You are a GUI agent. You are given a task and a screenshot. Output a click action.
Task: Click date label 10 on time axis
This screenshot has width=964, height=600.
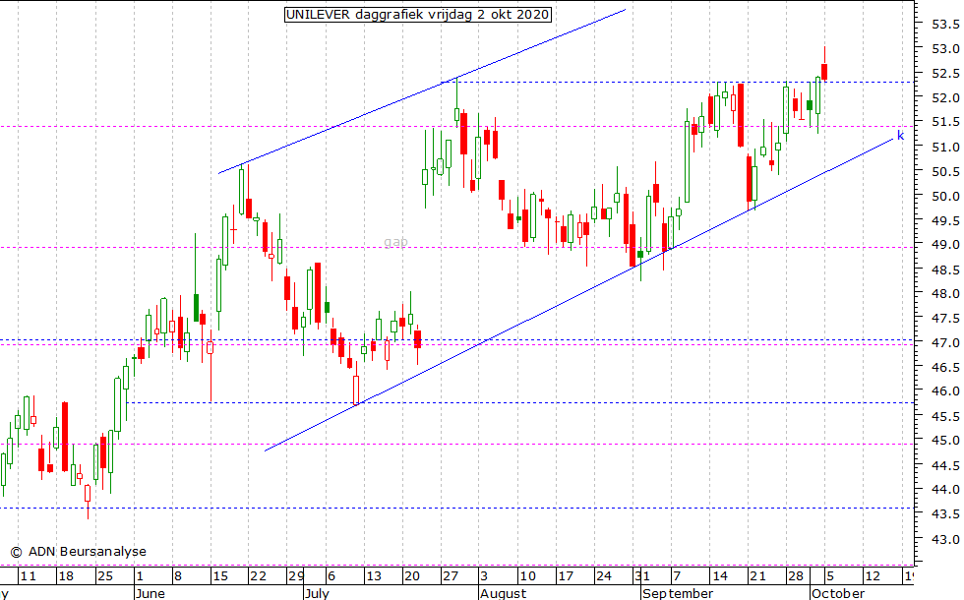click(527, 576)
